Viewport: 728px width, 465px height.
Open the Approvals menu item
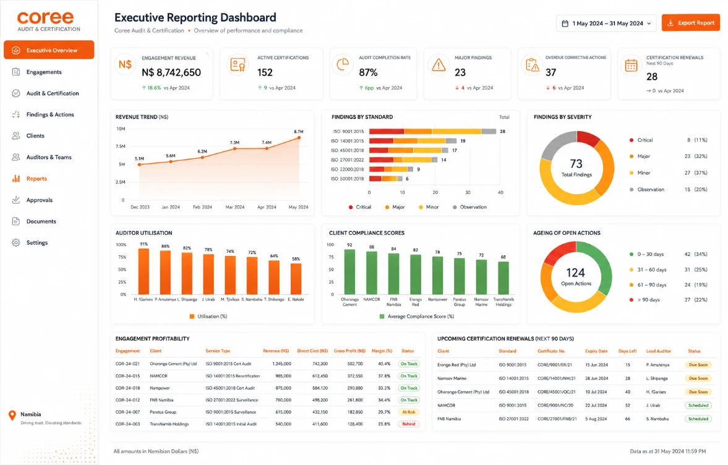pos(49,200)
